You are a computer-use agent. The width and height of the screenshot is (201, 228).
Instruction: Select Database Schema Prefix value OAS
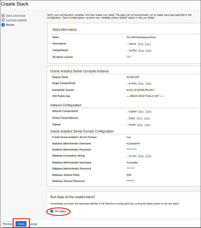[129, 175]
